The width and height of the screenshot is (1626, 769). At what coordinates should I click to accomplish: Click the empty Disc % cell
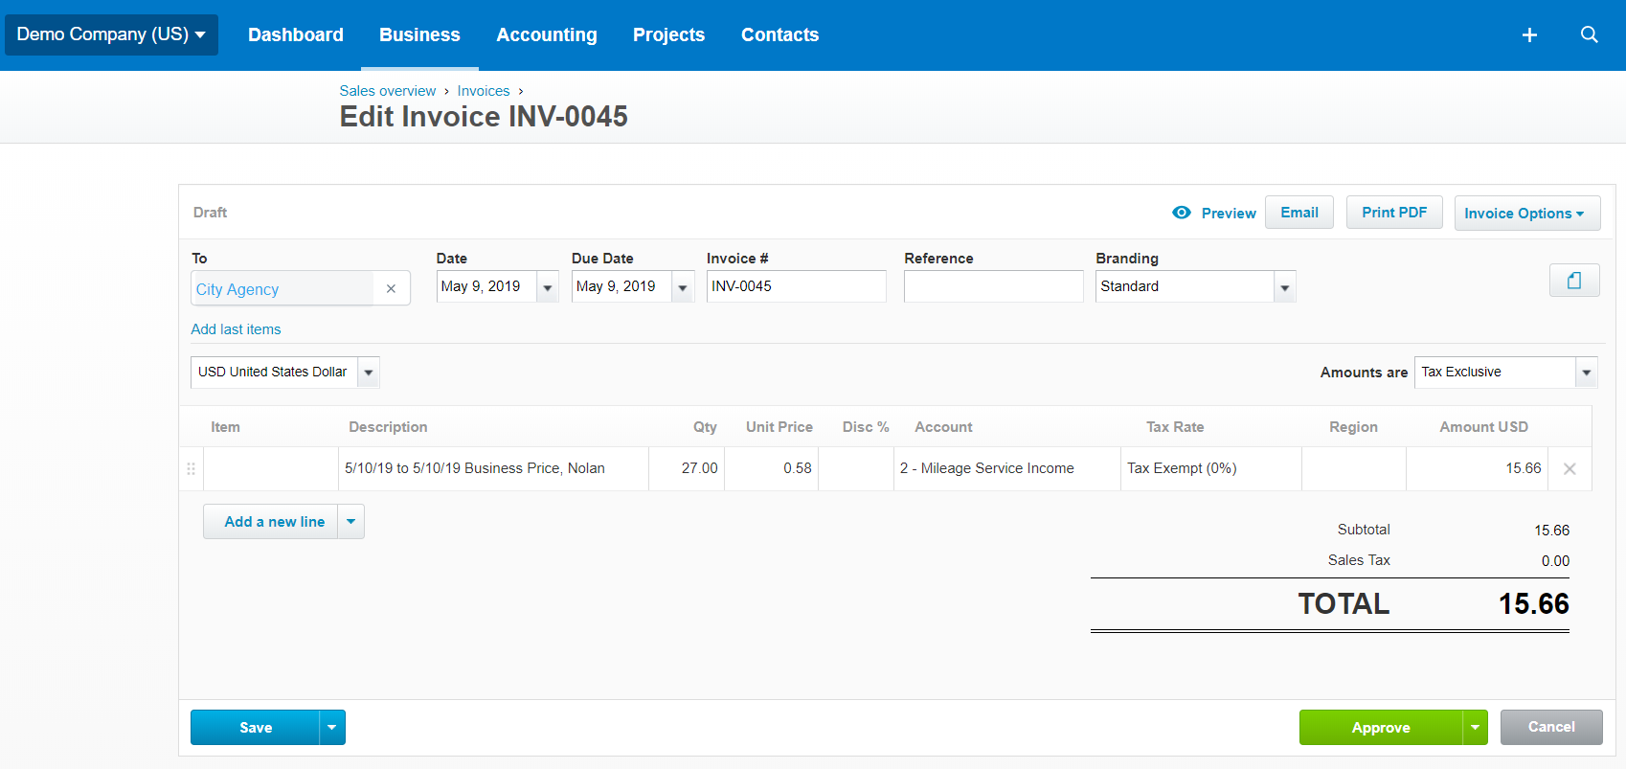[x=856, y=469]
